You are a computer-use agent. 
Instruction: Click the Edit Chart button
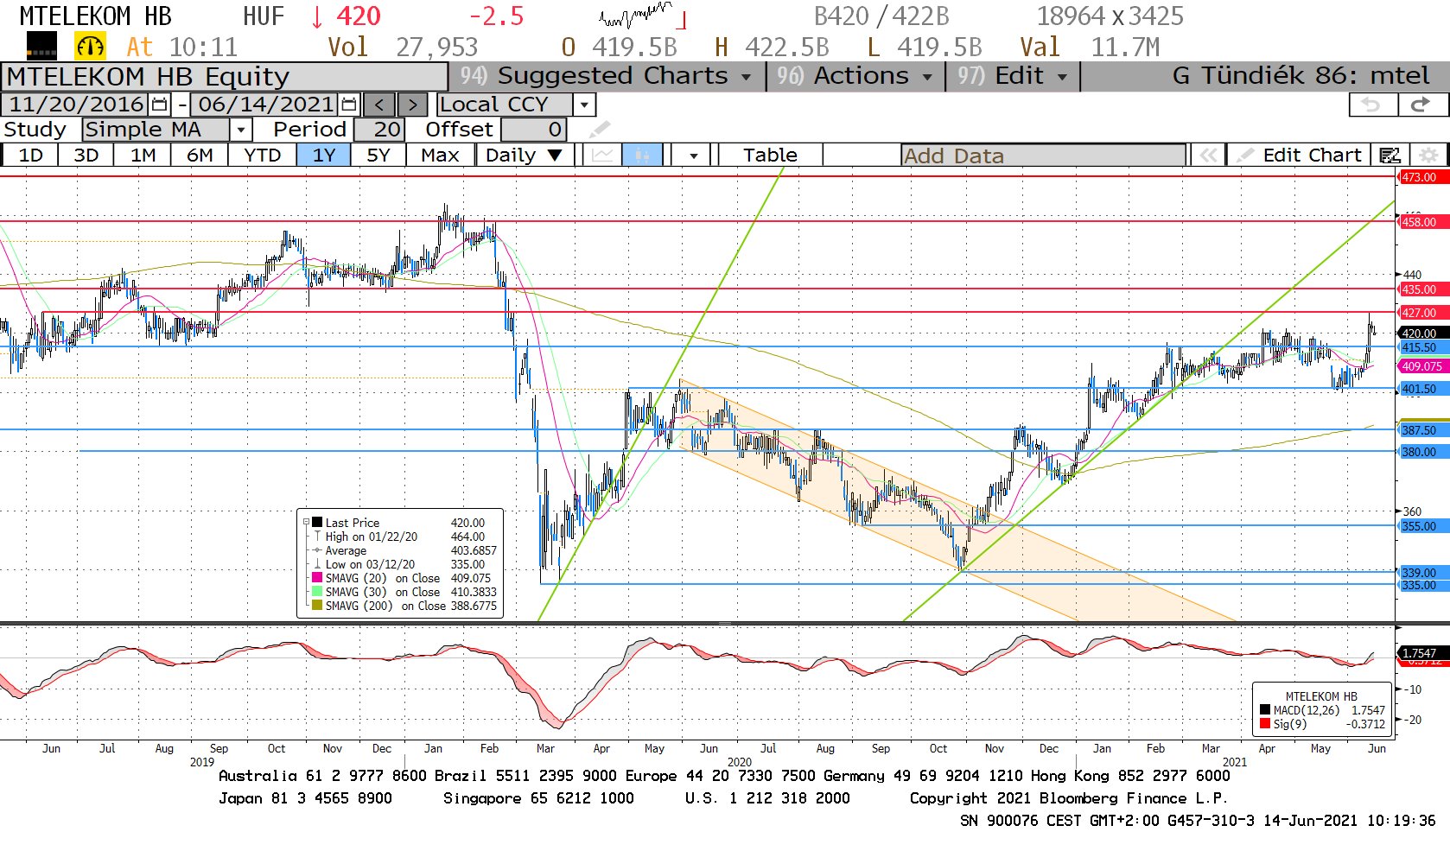click(x=1300, y=155)
